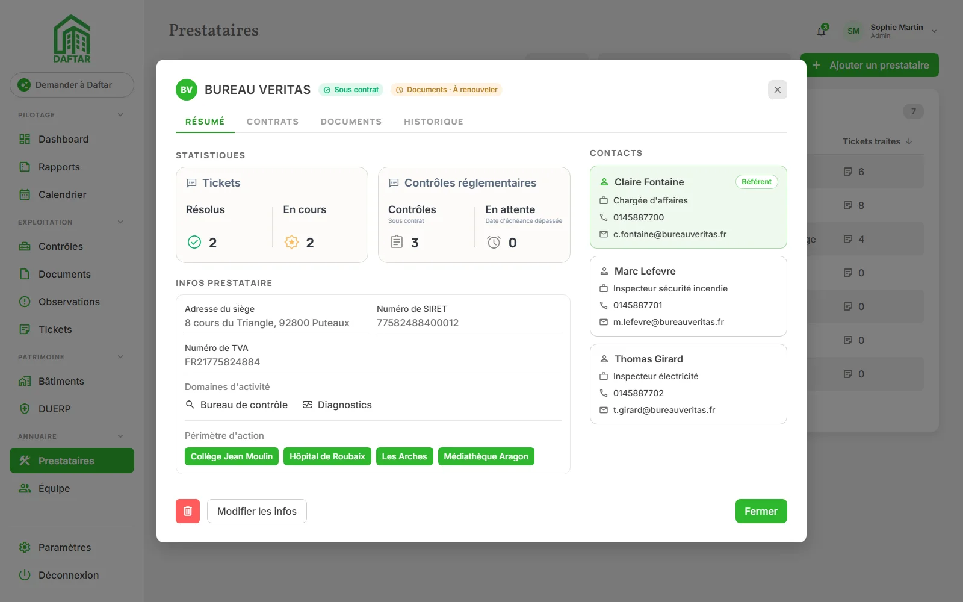Screen dimensions: 963x602
Task: Click the Les Arches tag
Action: (x=404, y=456)
